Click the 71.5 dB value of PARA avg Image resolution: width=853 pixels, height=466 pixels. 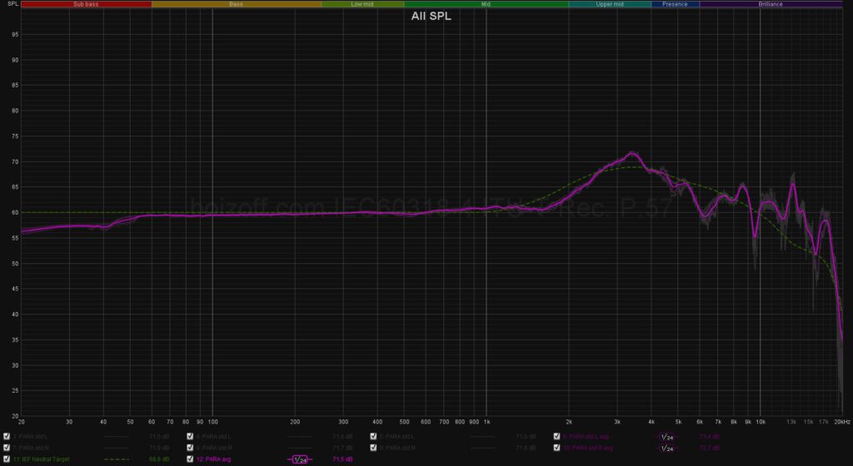(342, 459)
